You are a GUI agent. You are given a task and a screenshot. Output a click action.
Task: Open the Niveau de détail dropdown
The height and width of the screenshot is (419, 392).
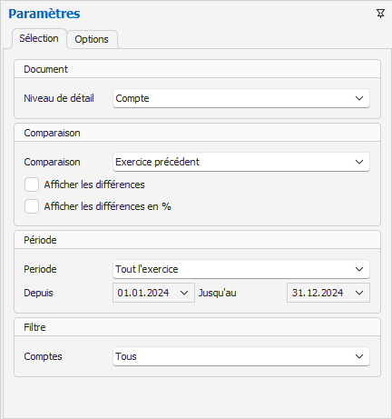[x=241, y=98]
